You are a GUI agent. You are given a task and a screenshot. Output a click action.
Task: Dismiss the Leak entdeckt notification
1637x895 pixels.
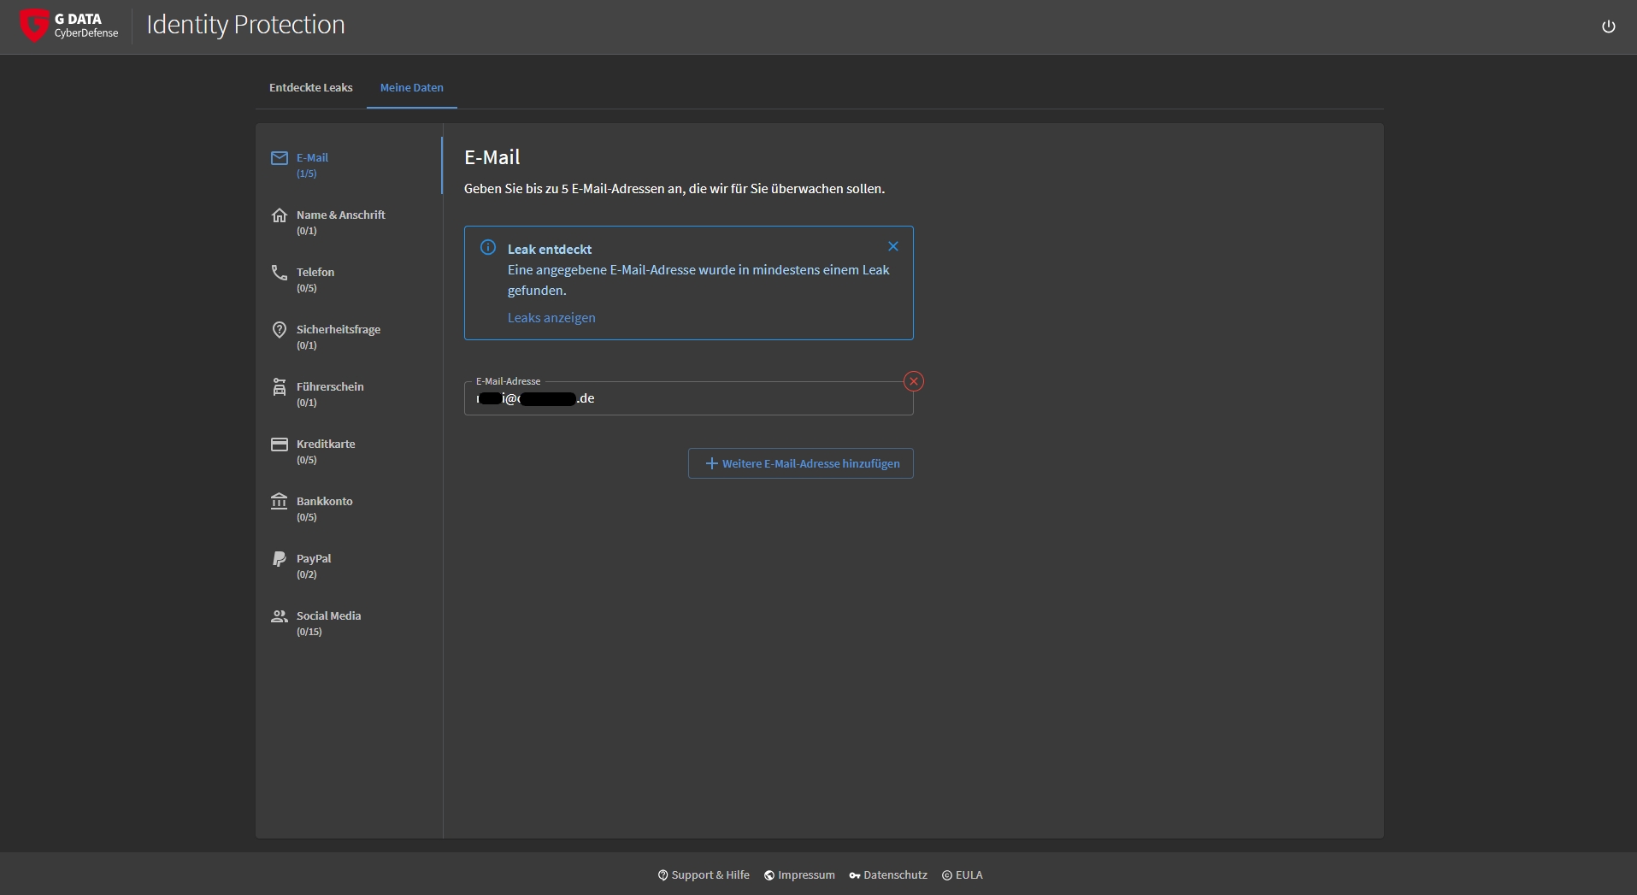click(893, 247)
